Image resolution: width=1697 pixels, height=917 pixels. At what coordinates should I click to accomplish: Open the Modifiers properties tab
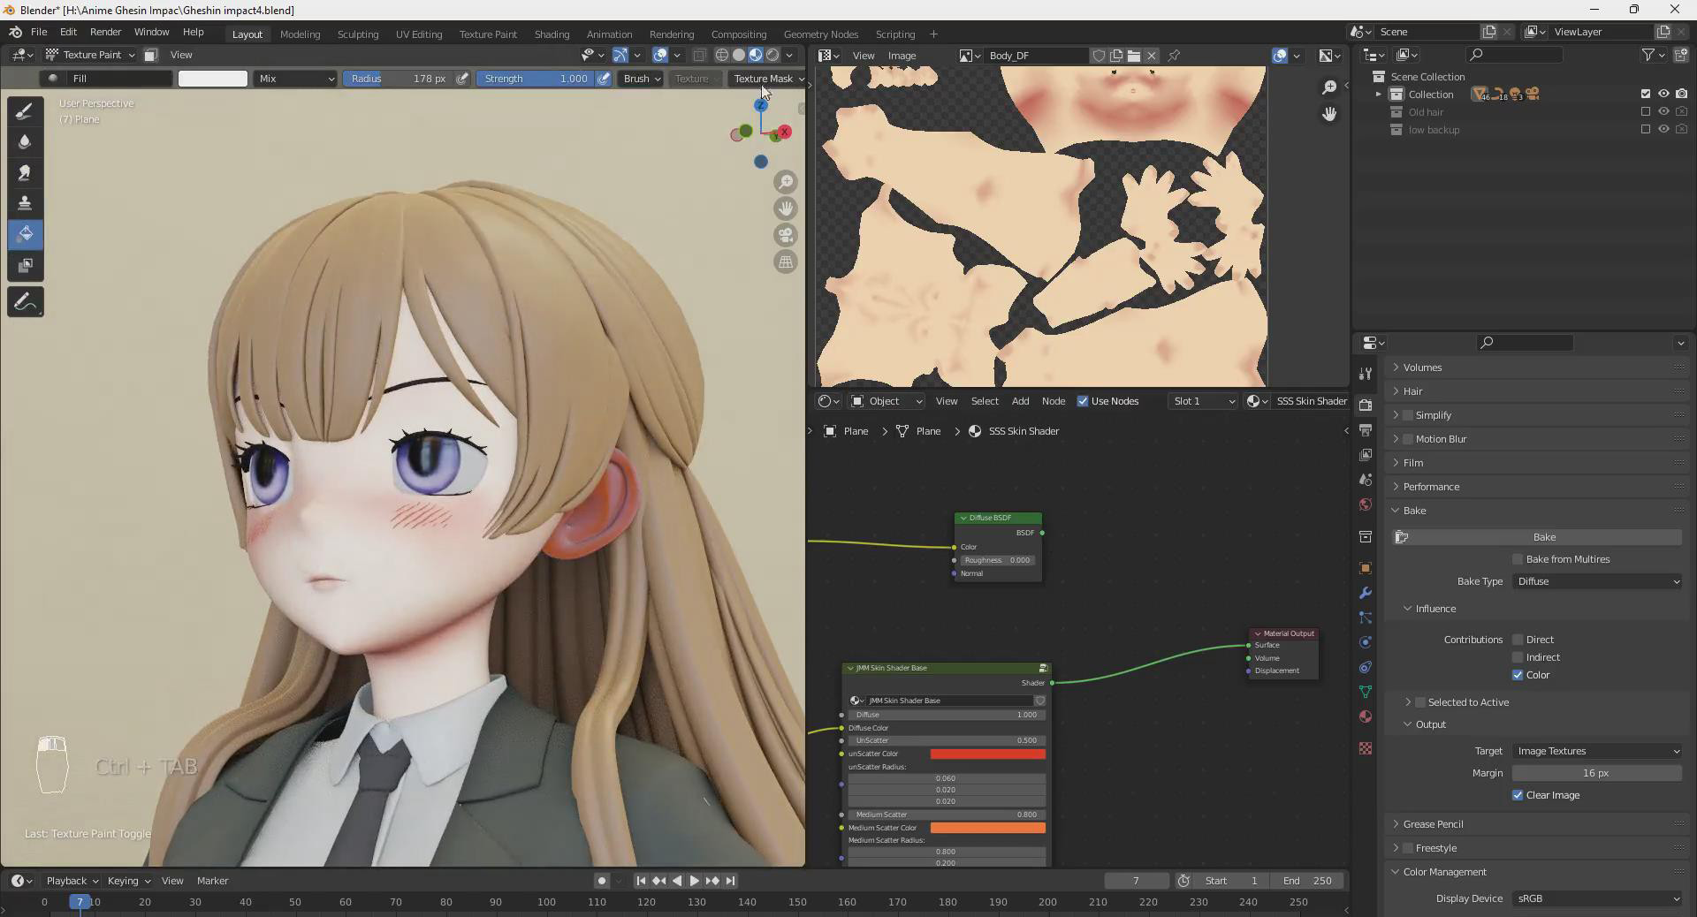(x=1366, y=593)
